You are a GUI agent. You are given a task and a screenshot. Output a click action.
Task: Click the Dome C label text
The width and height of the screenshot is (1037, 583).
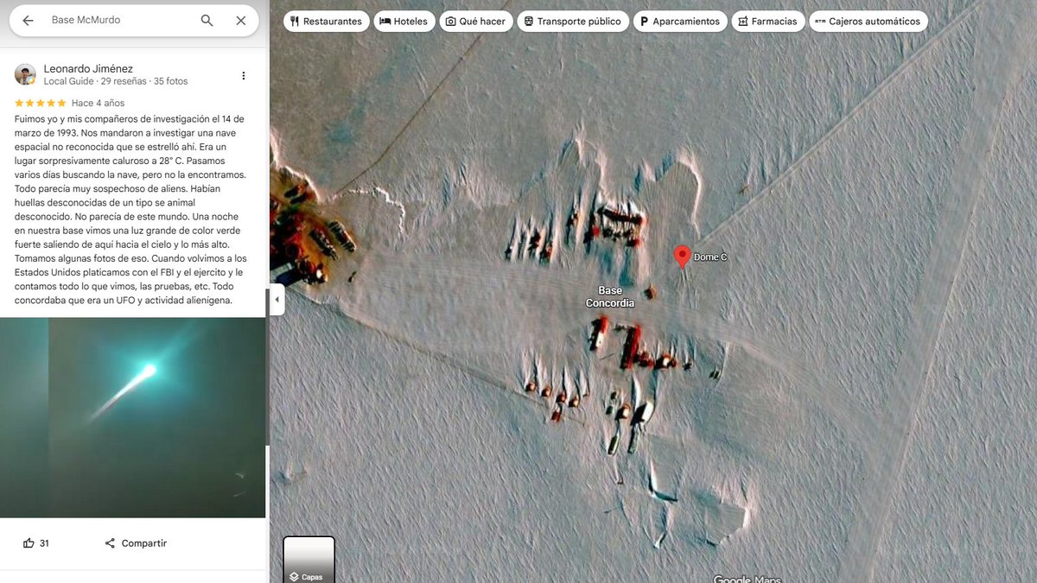coord(710,257)
